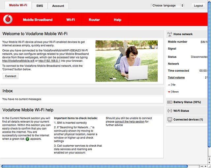Open the Choose language dropdown

[x=167, y=6]
